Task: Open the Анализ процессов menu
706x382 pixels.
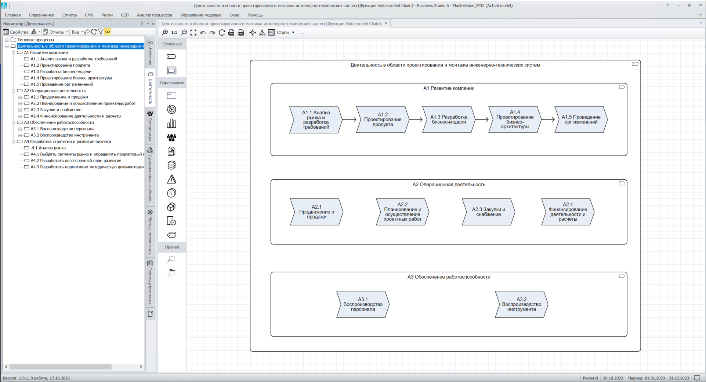Action: tap(154, 15)
